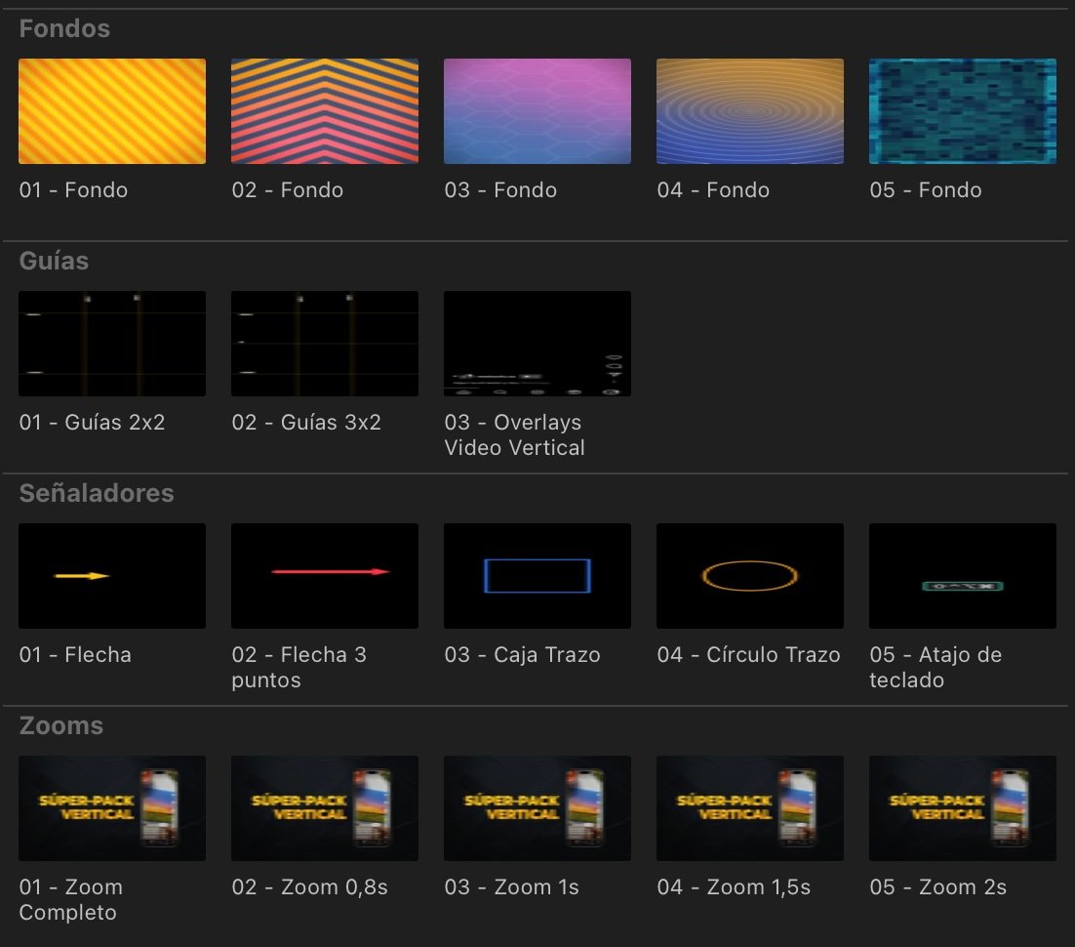
Task: Select the 01 - Zoom Completo thumbnail
Action: (112, 808)
